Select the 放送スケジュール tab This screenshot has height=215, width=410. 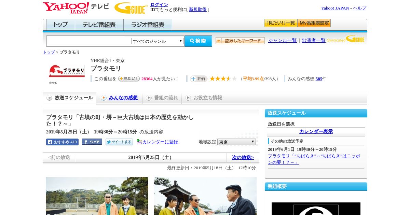70,98
